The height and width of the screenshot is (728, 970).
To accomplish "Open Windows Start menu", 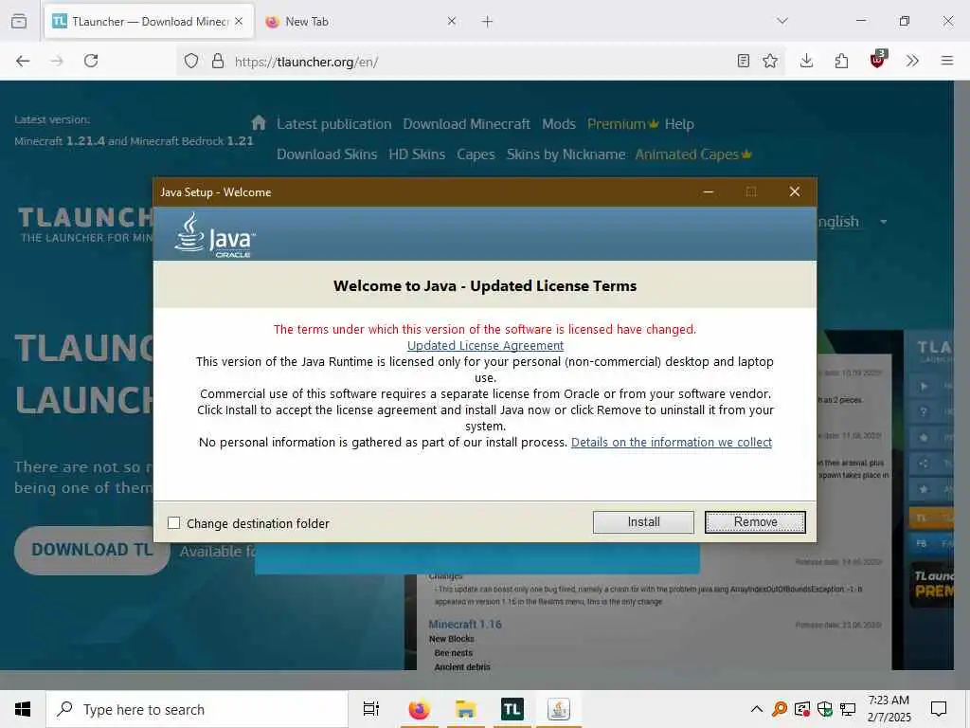I will pos(23,709).
